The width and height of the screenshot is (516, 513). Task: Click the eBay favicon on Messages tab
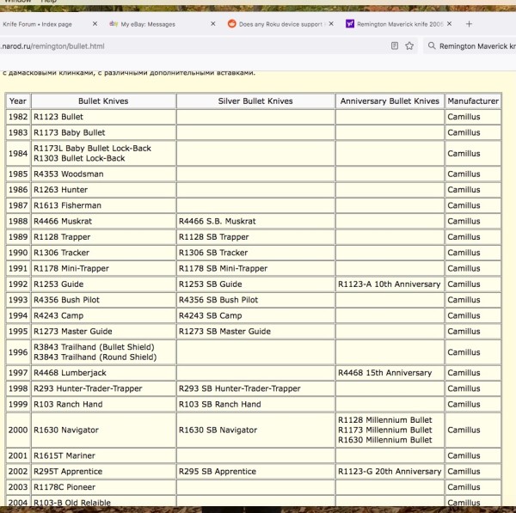(x=114, y=24)
